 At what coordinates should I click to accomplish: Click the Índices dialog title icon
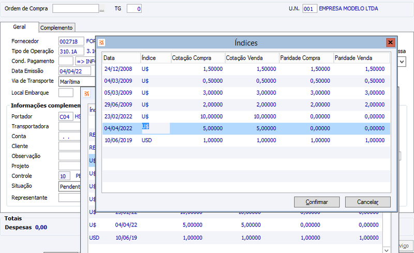click(101, 42)
